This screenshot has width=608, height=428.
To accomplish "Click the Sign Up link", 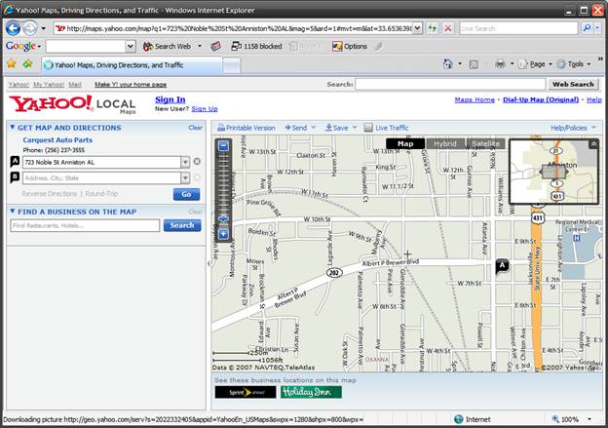I will coord(205,108).
